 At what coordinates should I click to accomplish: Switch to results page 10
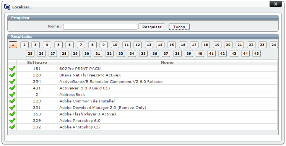[115, 45]
